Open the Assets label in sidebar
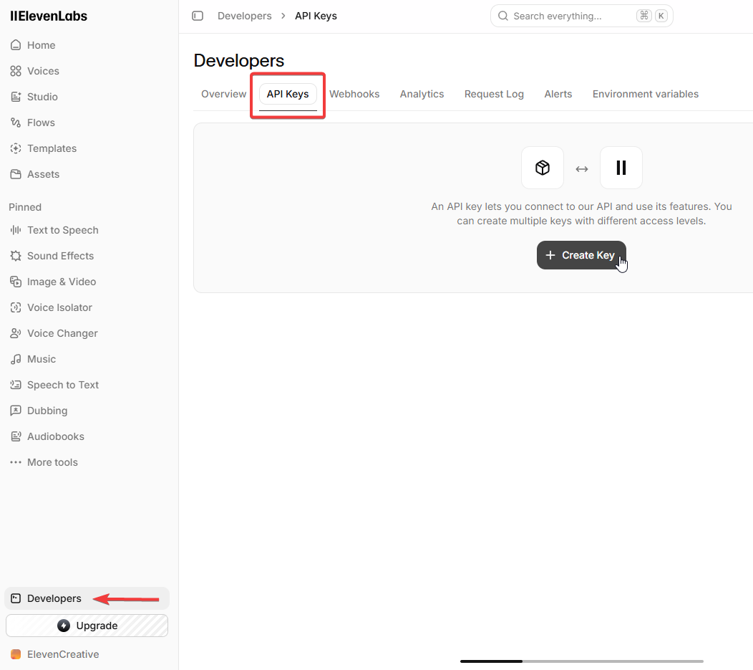Screen dimensions: 753x670 [43, 174]
